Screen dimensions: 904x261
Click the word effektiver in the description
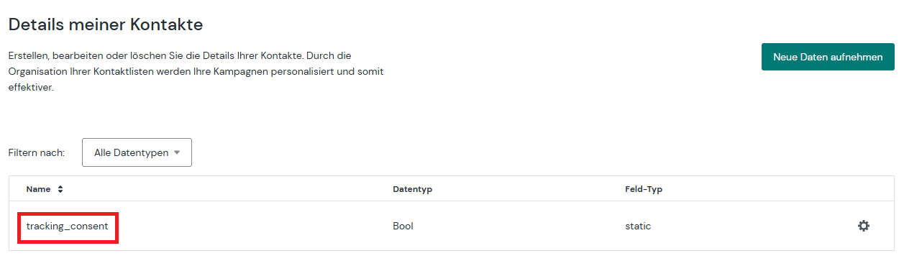[31, 88]
